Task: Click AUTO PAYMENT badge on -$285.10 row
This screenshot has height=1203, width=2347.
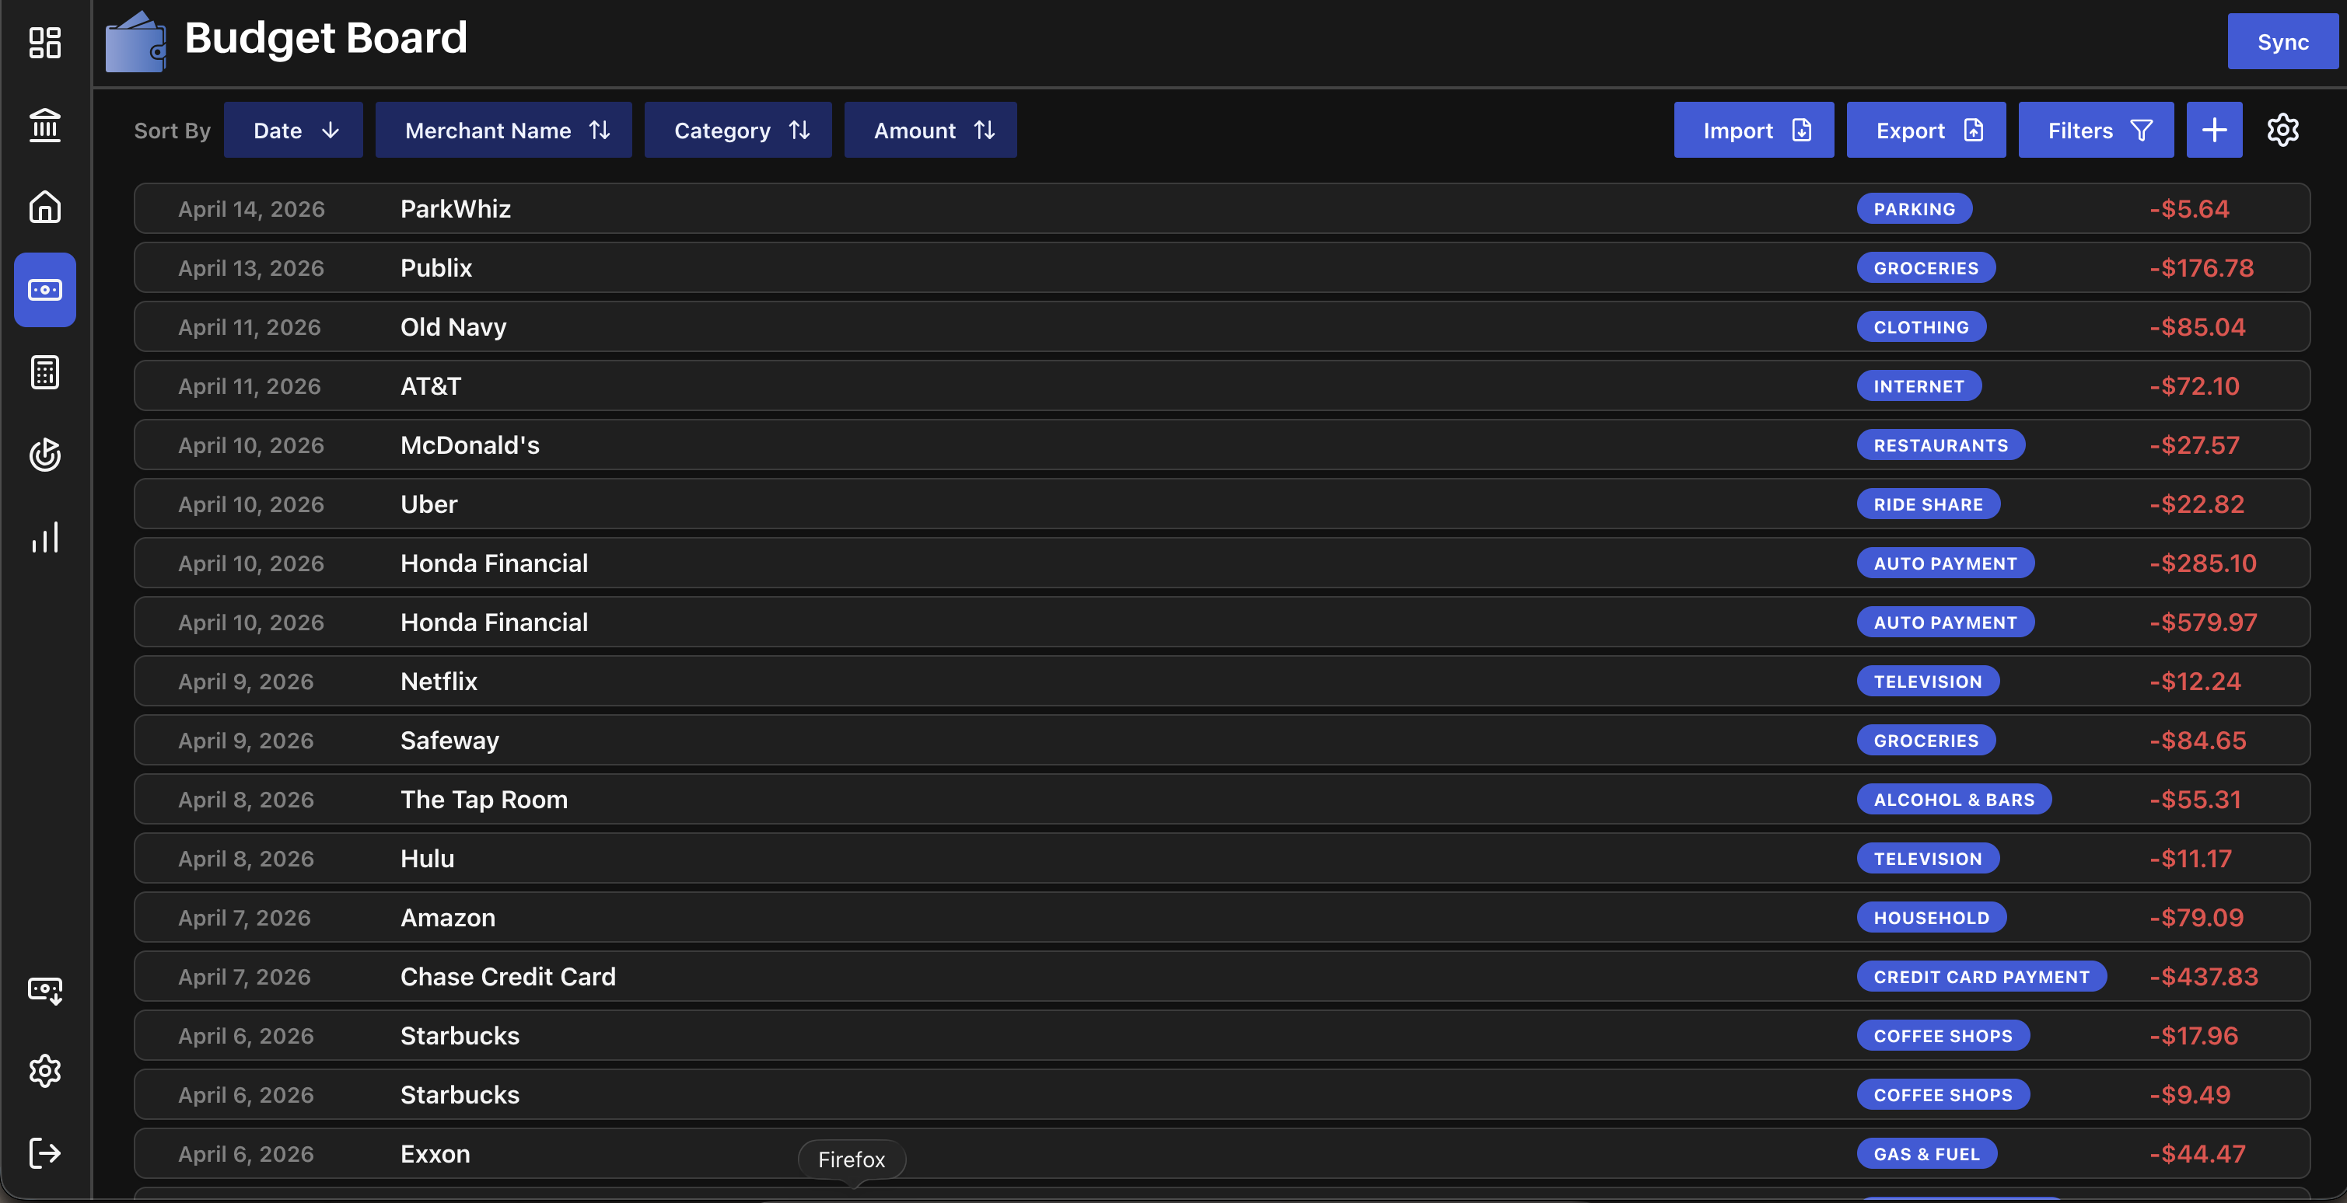Action: (1945, 563)
